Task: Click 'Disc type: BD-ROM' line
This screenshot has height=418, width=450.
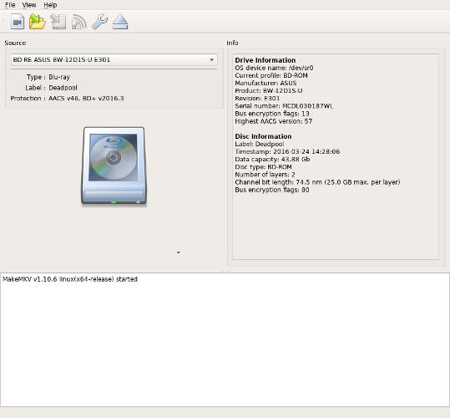Action: pos(263,167)
